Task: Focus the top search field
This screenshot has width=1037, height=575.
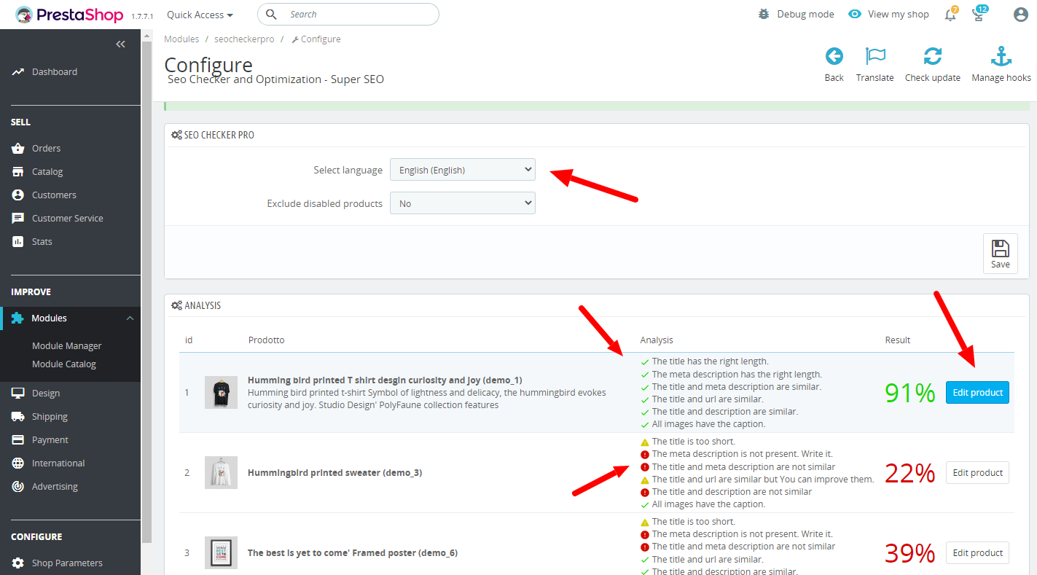Action: [348, 15]
